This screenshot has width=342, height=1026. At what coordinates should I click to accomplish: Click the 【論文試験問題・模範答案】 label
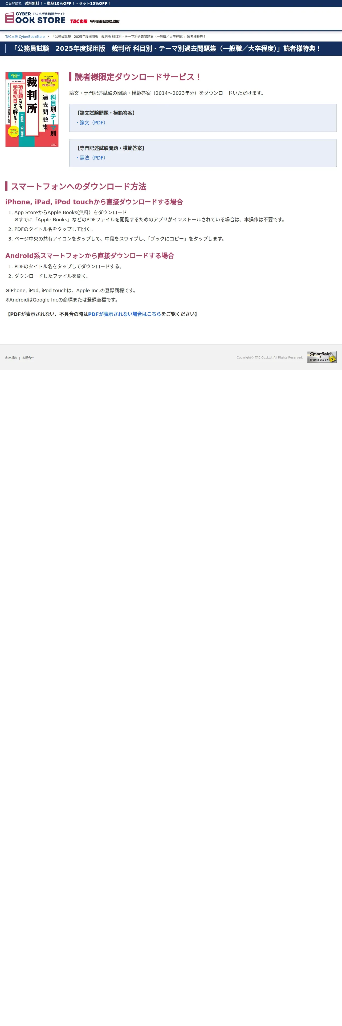click(106, 113)
